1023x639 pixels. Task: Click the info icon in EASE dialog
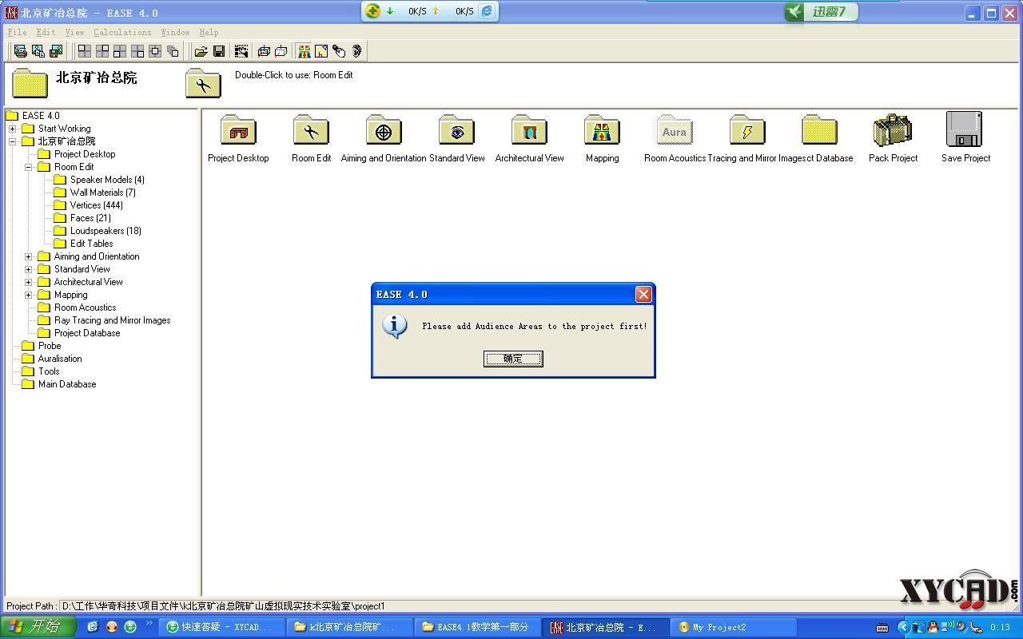395,326
